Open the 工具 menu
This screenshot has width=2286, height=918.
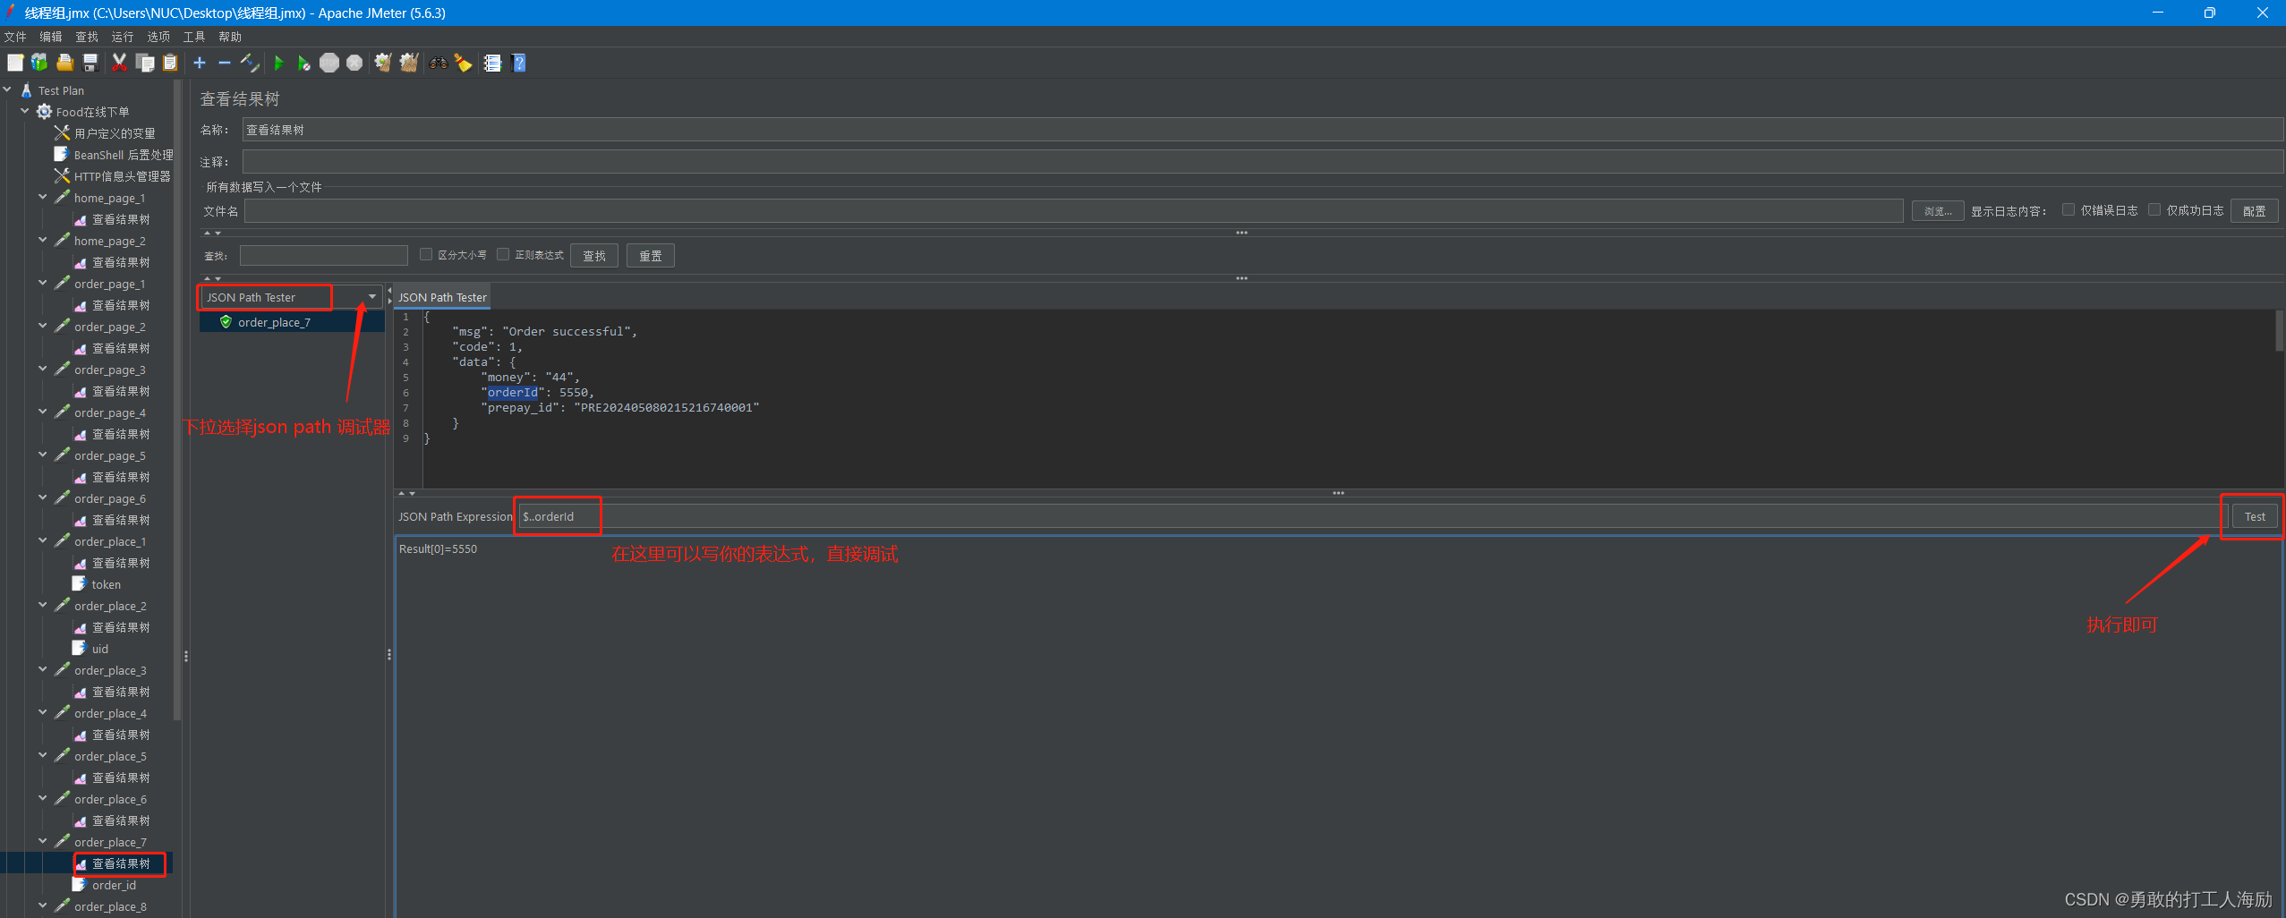click(194, 37)
